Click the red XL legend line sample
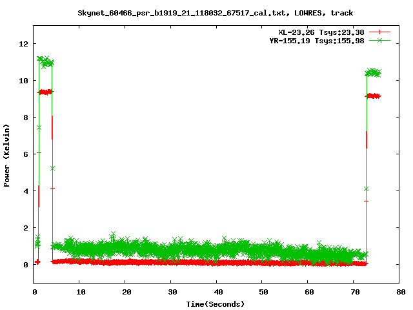 (x=379, y=32)
